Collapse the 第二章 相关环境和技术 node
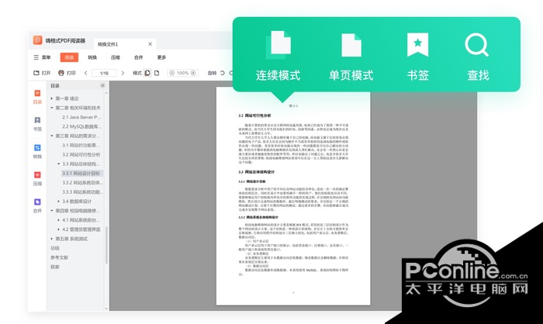543x324 pixels. 52,108
